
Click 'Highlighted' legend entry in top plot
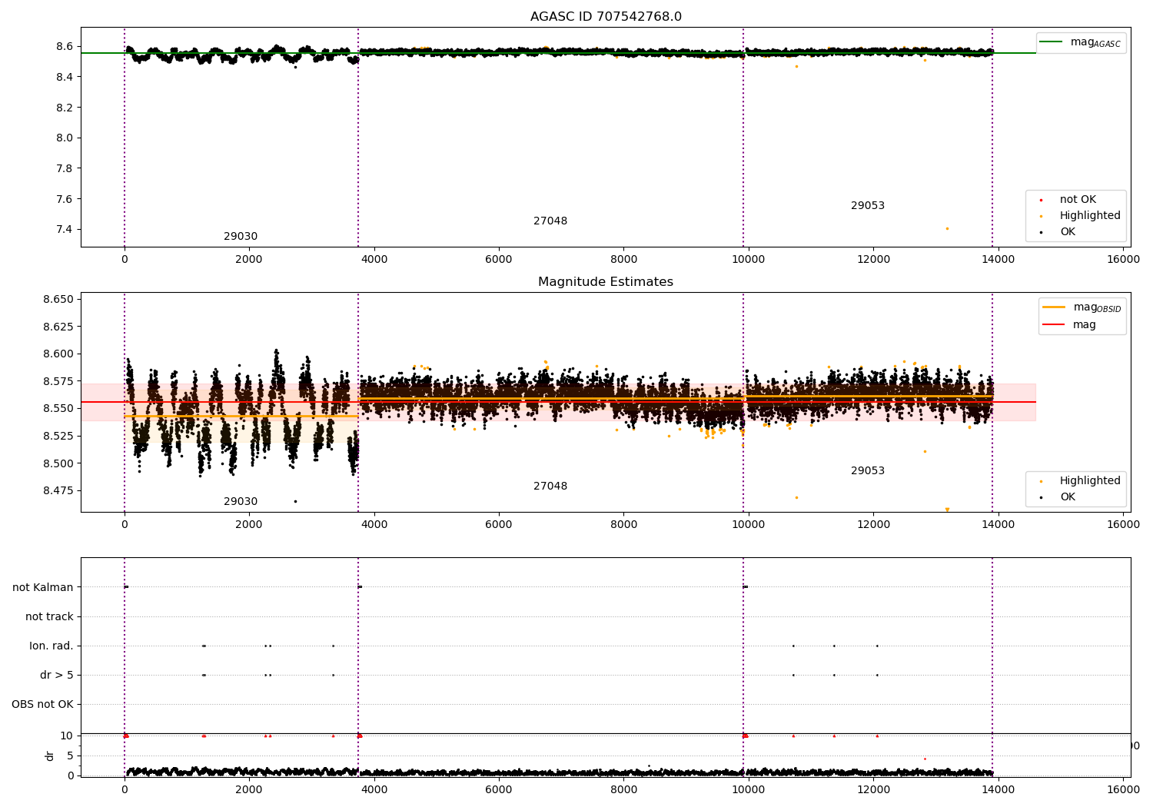point(1090,216)
